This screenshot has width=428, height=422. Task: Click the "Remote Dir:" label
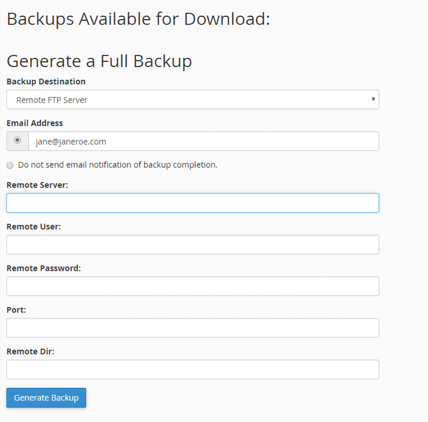pos(30,351)
